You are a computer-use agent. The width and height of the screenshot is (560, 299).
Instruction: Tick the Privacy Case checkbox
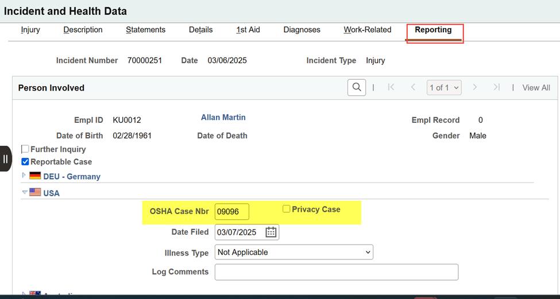[286, 209]
